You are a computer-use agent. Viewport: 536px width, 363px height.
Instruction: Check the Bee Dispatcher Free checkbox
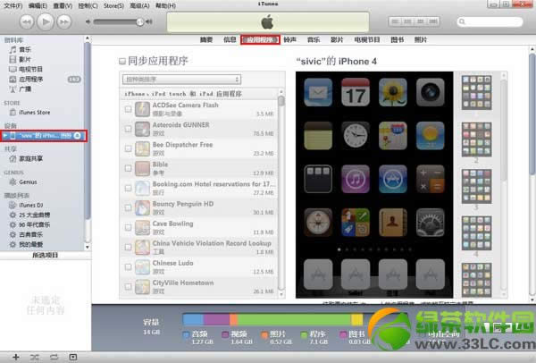coord(128,148)
